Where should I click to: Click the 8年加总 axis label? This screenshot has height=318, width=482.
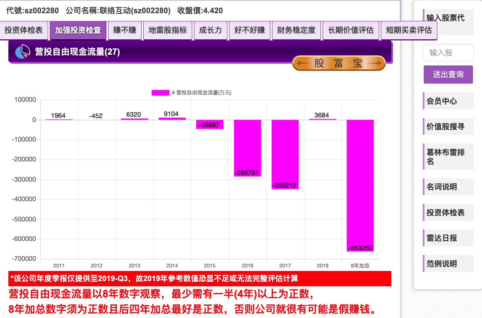tap(360, 266)
